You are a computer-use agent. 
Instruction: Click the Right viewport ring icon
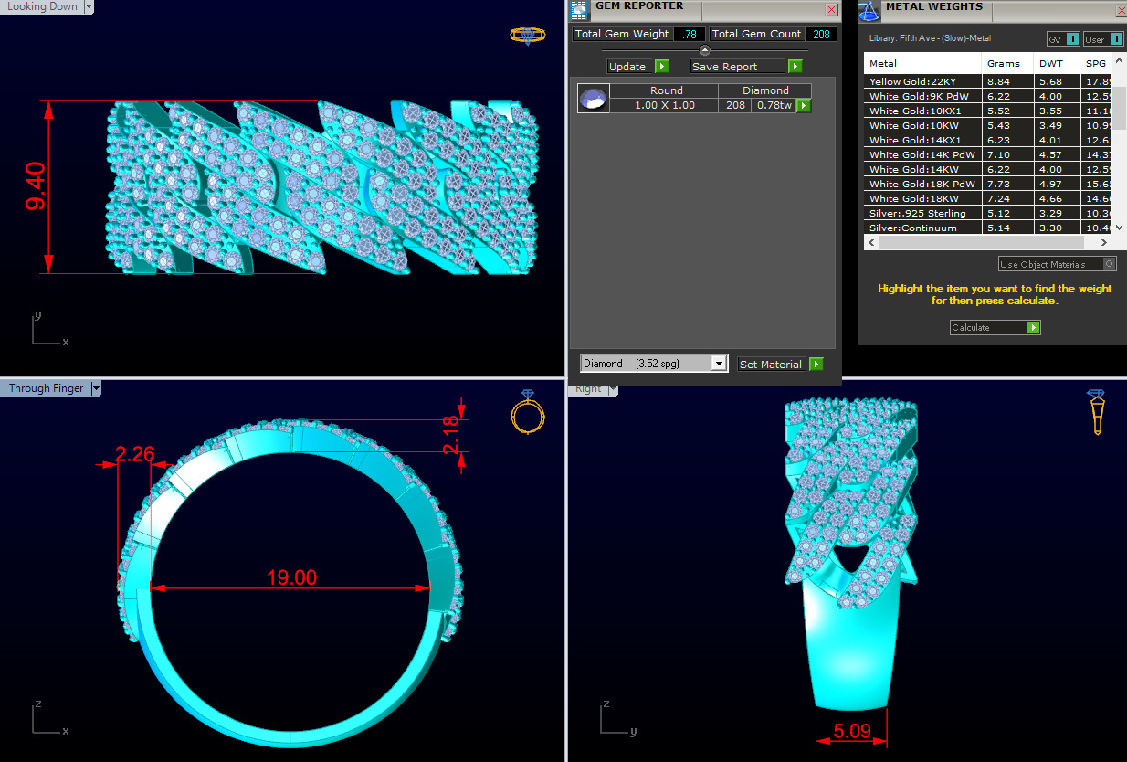tap(1096, 412)
